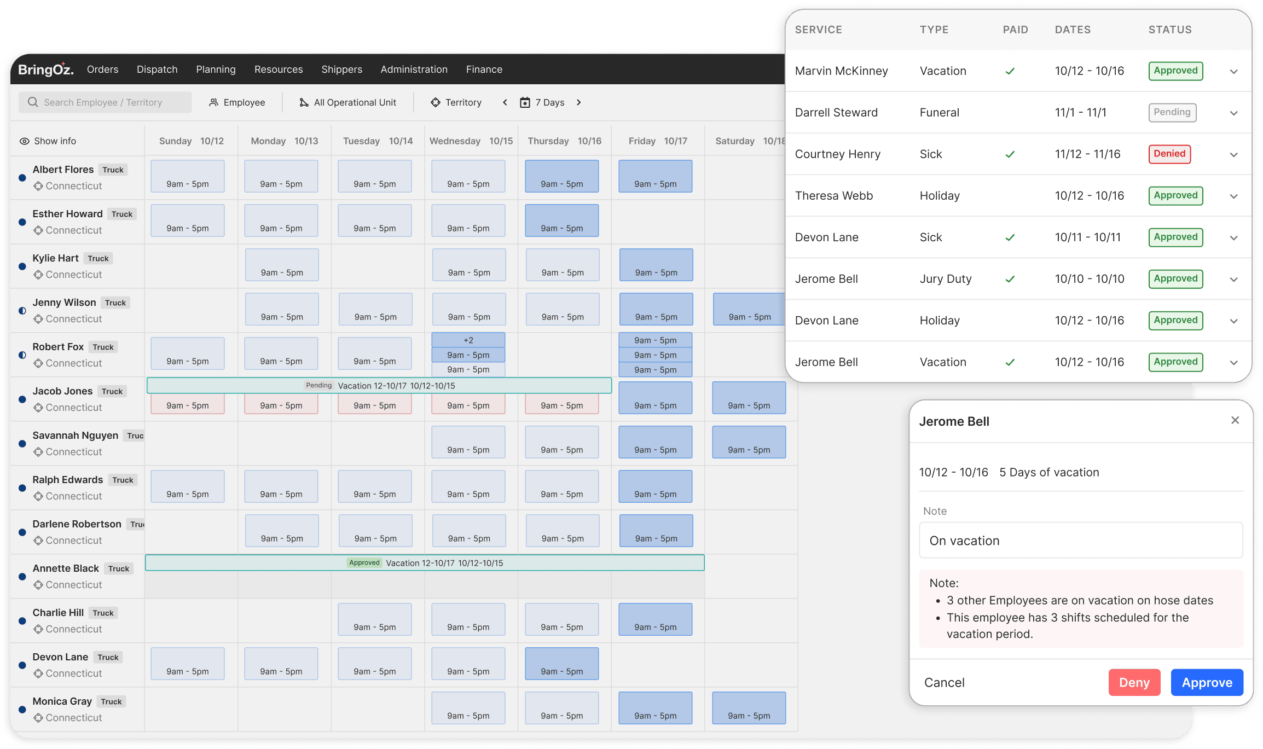Click territory icon under Kylie Hart

pyautogui.click(x=38, y=275)
